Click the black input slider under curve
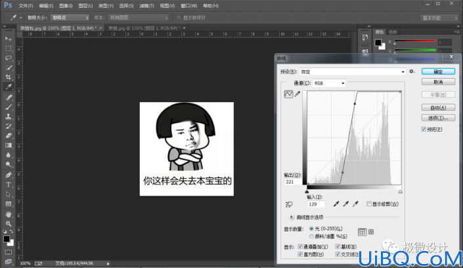The image size is (463, 268). click(307, 192)
